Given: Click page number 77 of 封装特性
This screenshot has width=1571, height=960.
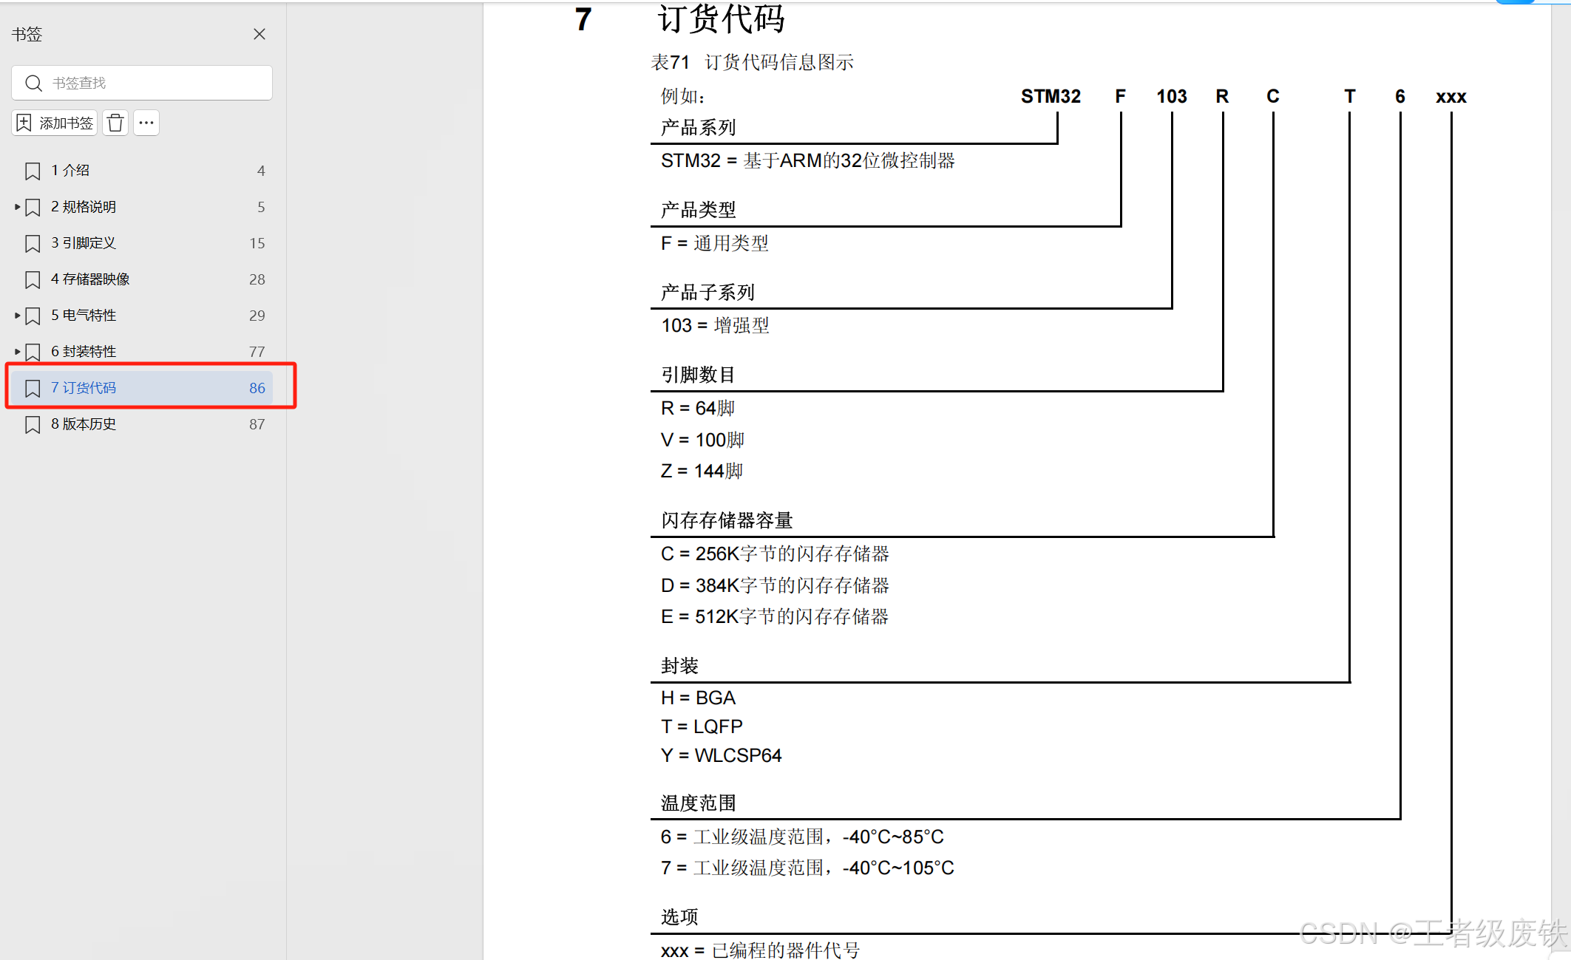Looking at the screenshot, I should [257, 352].
